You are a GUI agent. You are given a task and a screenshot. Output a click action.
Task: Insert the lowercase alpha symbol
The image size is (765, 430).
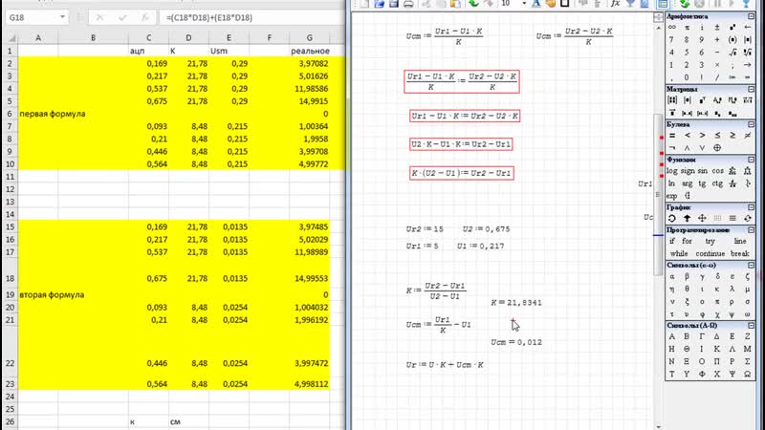click(673, 274)
